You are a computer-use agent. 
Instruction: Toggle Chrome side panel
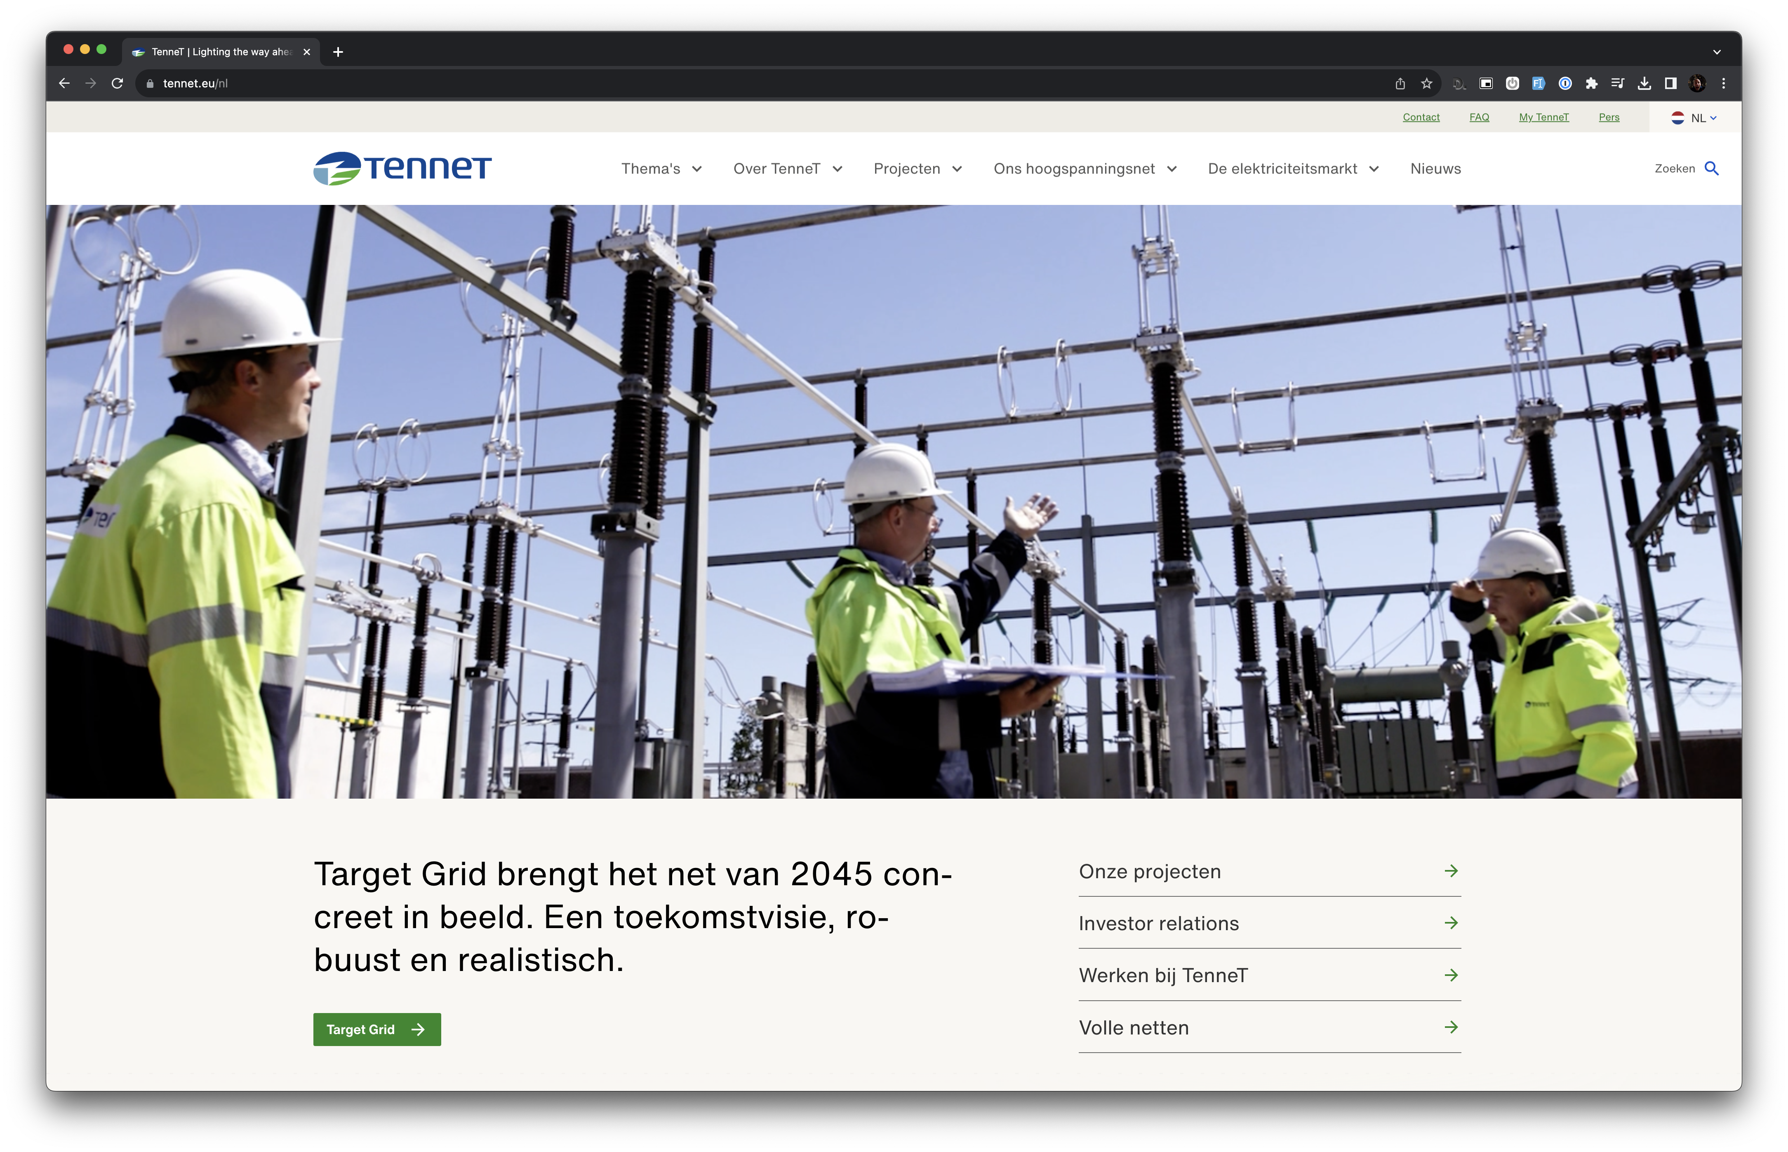[1670, 84]
